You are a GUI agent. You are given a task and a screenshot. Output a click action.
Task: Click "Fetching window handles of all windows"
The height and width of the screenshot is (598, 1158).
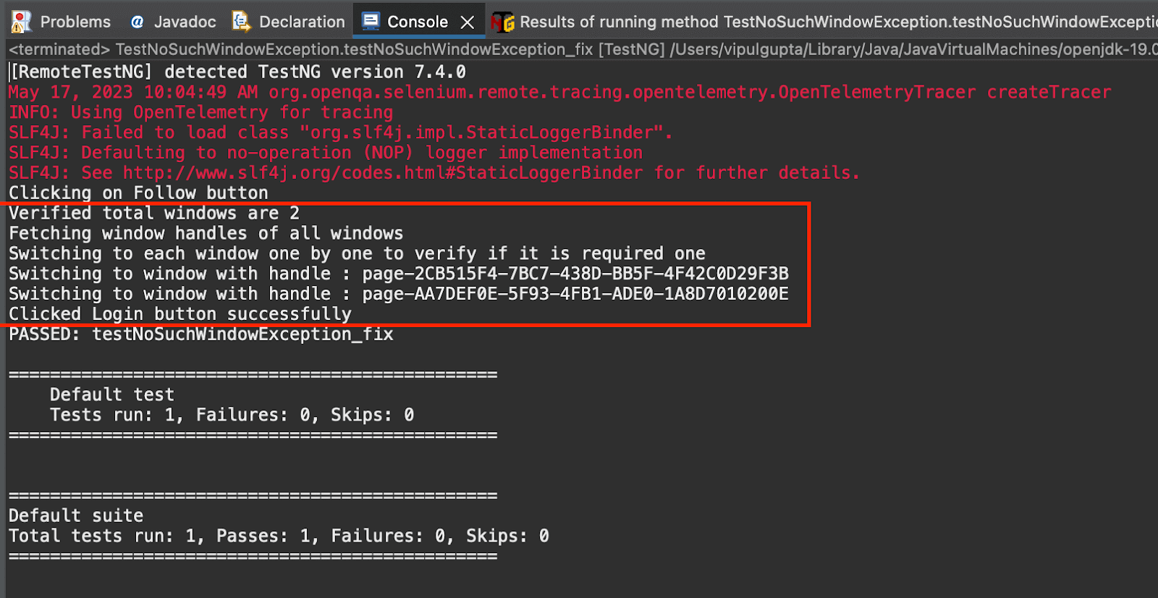click(206, 233)
